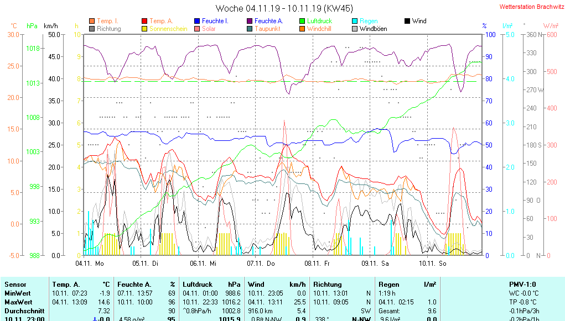Click the 09.11. Sa date axis label
Viewport: 565px width, 321px height.
[376, 264]
